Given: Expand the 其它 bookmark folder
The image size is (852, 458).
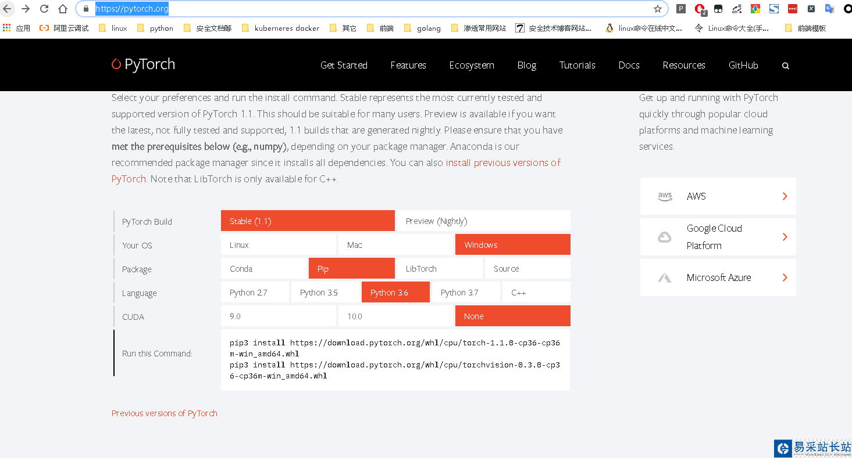Looking at the screenshot, I should (343, 28).
